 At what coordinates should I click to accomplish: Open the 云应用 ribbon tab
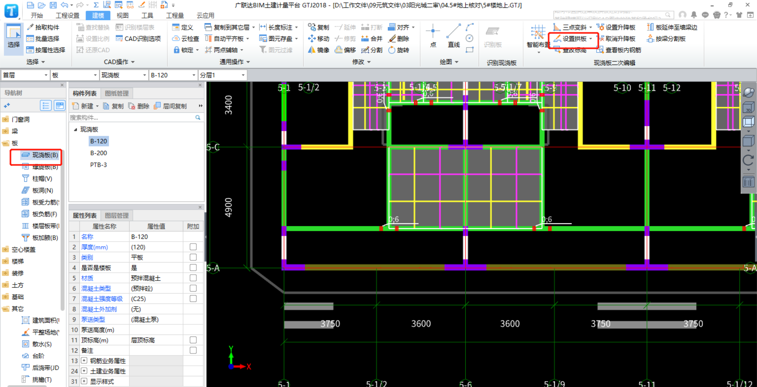pyautogui.click(x=205, y=15)
